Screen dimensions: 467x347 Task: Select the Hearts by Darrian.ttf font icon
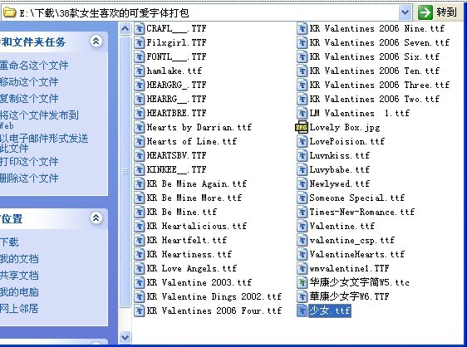coord(139,127)
